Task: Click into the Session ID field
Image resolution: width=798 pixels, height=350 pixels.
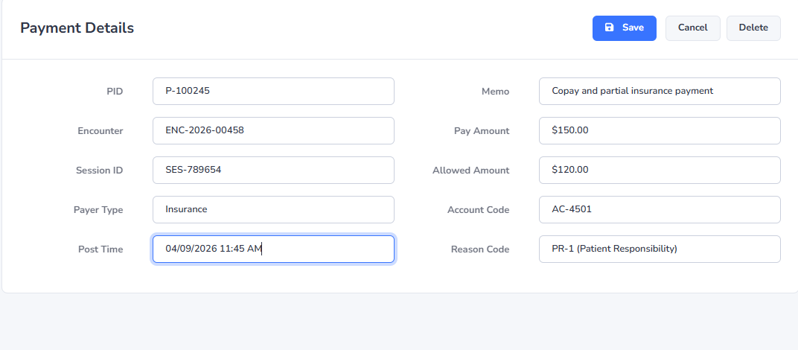Action: 273,170
